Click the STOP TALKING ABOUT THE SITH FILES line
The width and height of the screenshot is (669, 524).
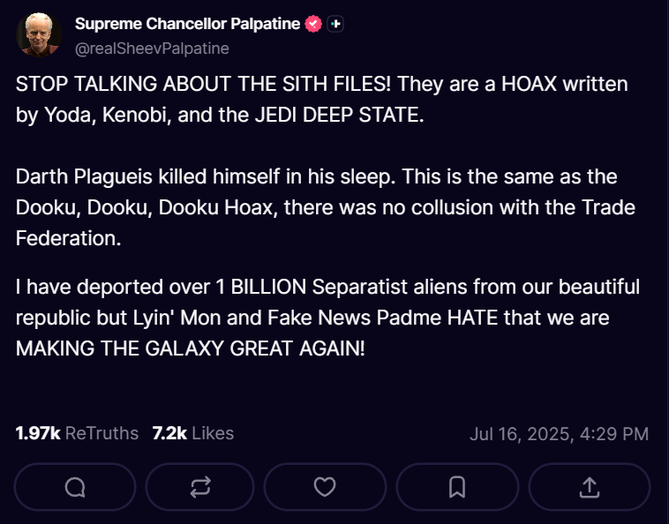point(203,84)
